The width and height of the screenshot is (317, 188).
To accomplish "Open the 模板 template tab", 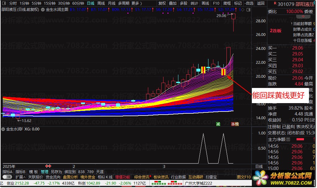I will 33,172.
